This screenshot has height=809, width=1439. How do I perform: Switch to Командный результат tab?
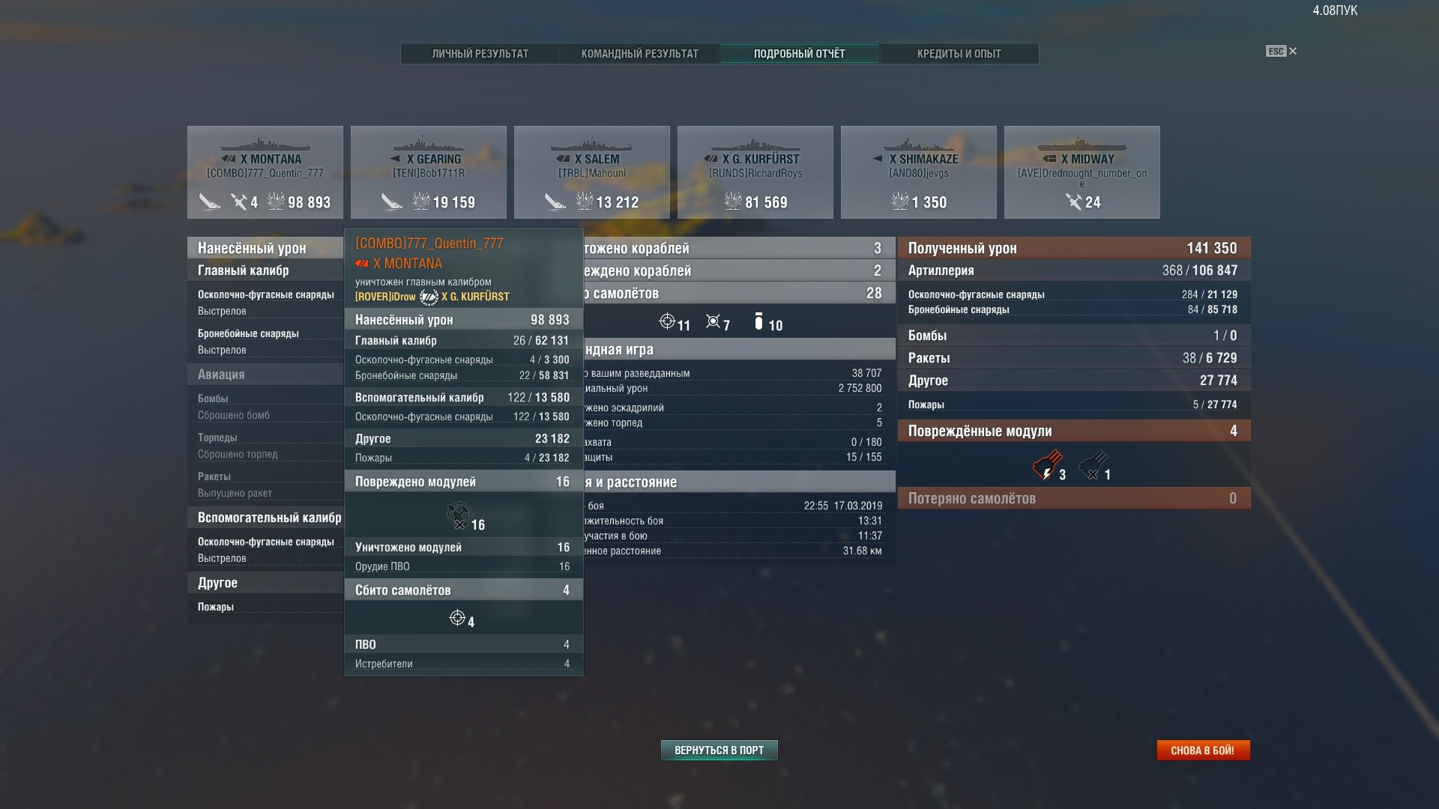coord(639,54)
